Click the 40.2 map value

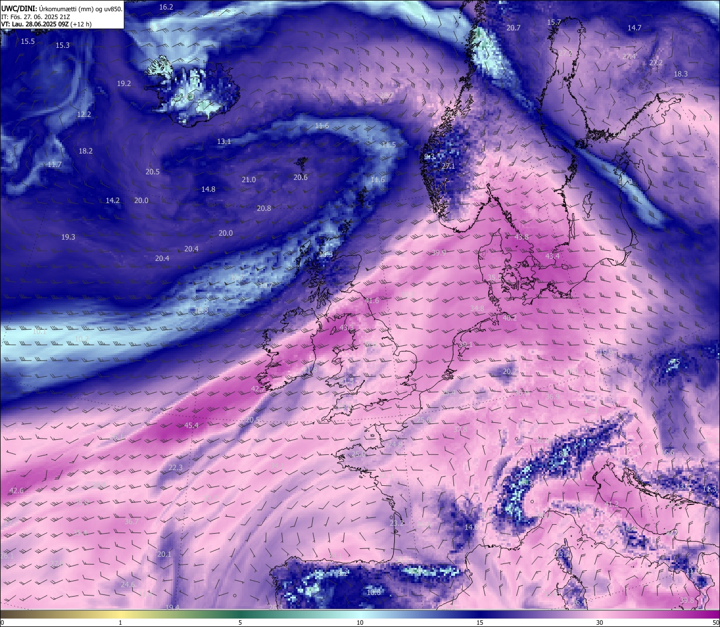tap(509, 318)
